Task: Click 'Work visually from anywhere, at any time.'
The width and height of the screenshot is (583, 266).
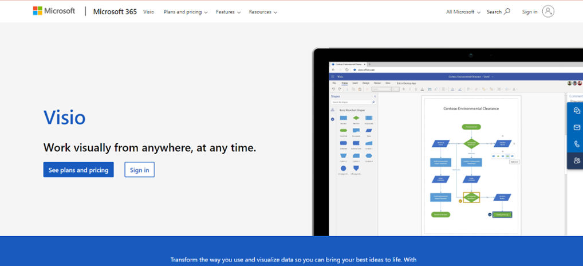Action: pyautogui.click(x=150, y=148)
